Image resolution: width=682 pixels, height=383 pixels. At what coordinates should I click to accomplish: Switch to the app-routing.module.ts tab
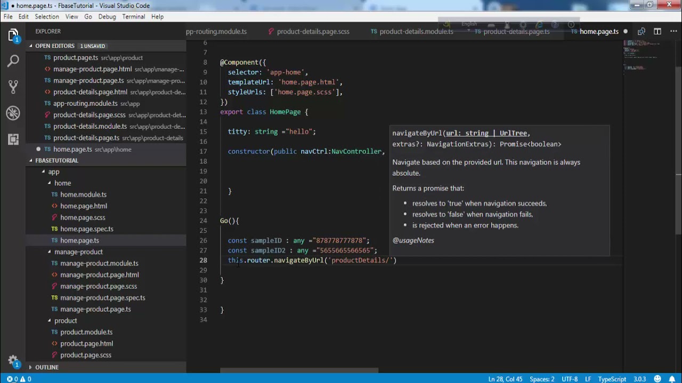tap(216, 31)
